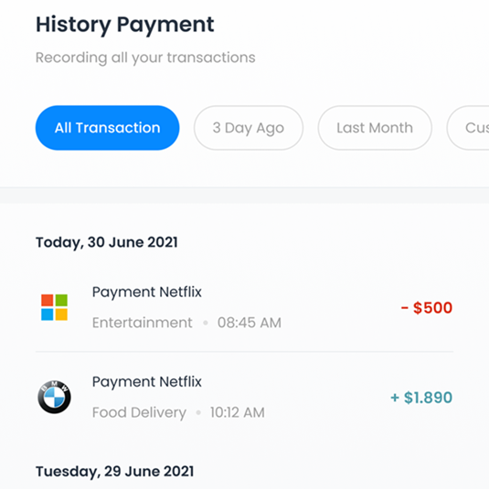489x489 pixels.
Task: Select the All Transaction filter
Action: 107,128
